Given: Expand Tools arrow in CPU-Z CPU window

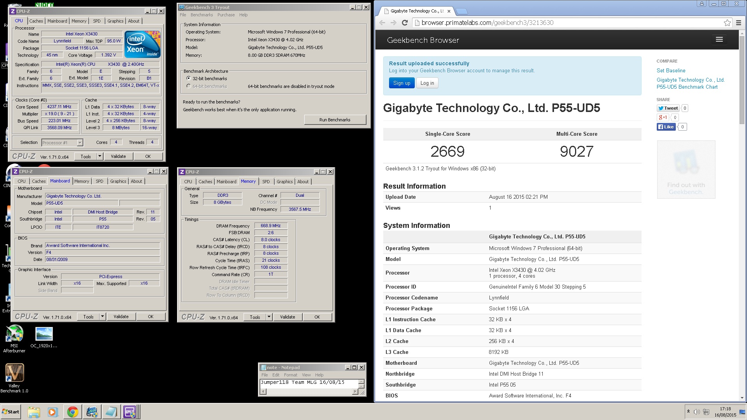Looking at the screenshot, I should [x=100, y=156].
